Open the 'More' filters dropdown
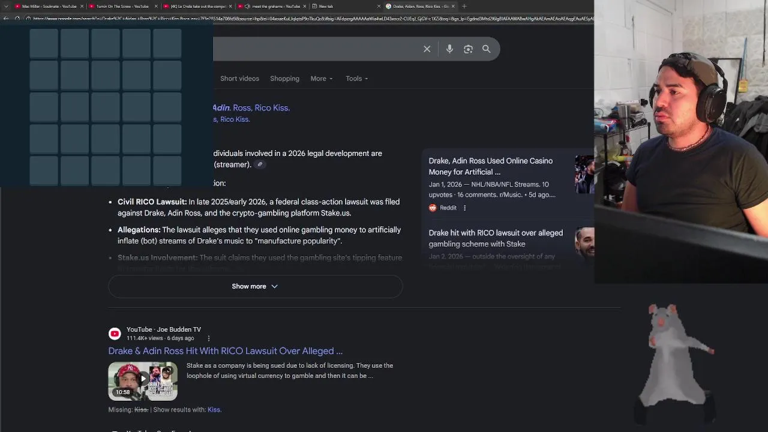The height and width of the screenshot is (432, 768). pos(322,79)
